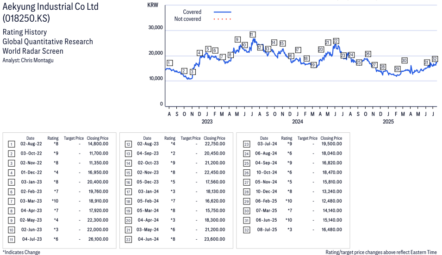Click the 2025 year label under chart
The image size is (442, 255).
pyautogui.click(x=388, y=121)
